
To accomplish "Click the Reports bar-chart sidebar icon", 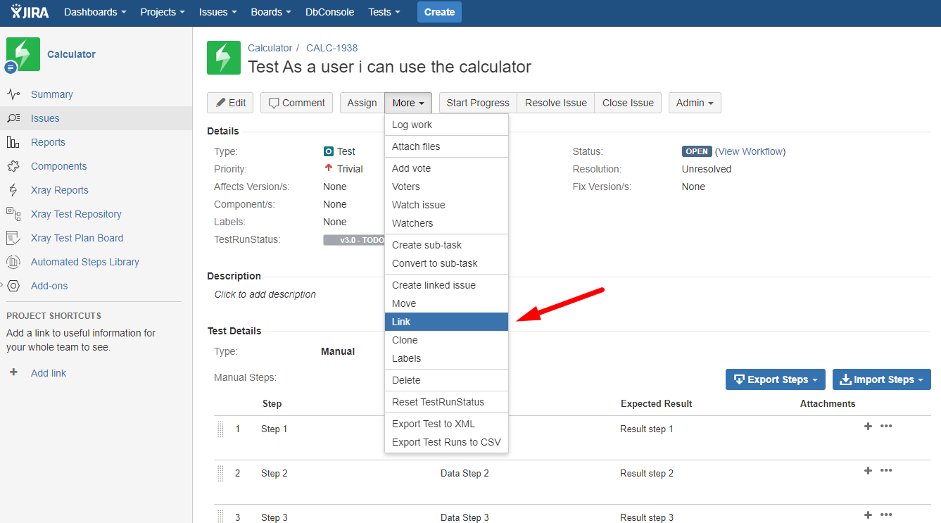I will [13, 142].
